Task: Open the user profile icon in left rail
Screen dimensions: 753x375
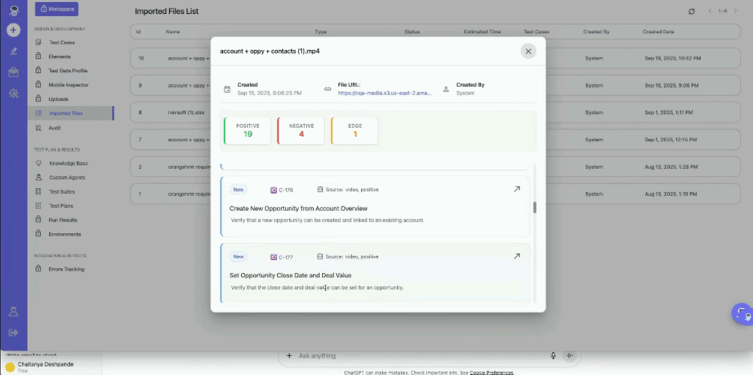Action: [13, 312]
